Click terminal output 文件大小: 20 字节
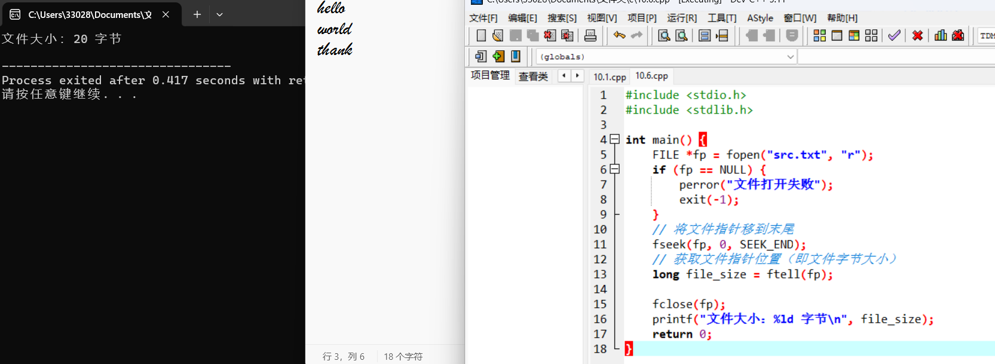 (x=62, y=39)
